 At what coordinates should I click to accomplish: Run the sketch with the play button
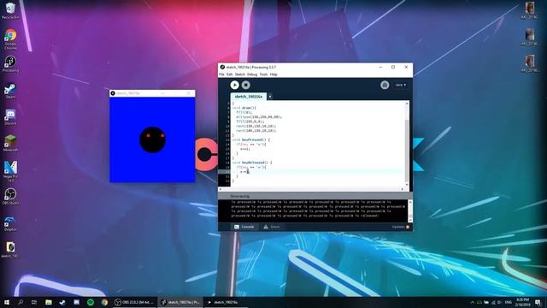point(234,85)
